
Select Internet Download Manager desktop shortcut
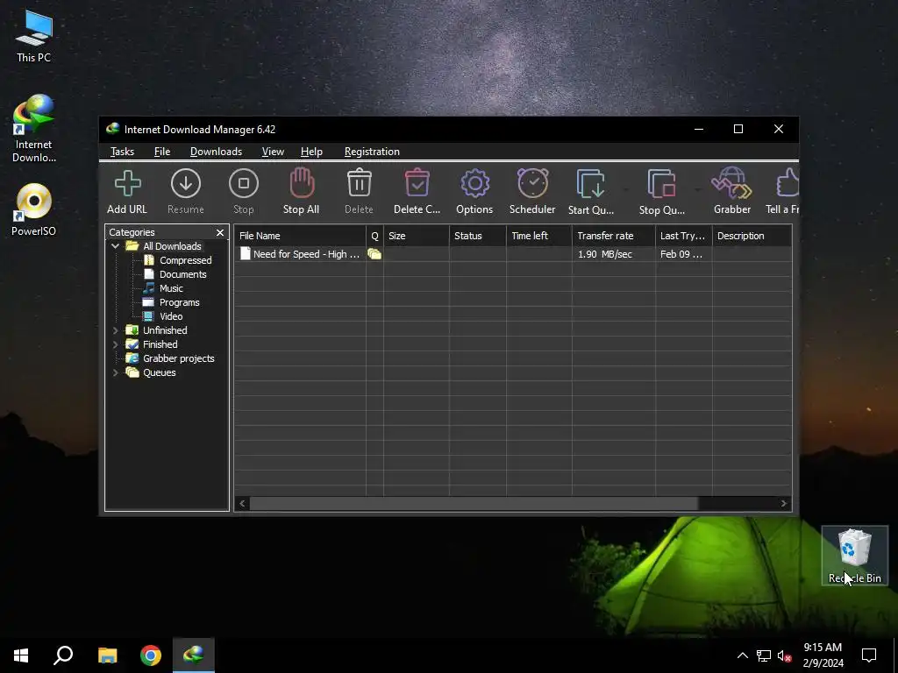pyautogui.click(x=34, y=130)
